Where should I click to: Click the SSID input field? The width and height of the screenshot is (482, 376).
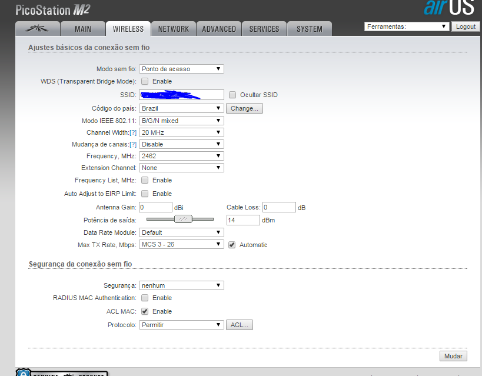point(181,95)
